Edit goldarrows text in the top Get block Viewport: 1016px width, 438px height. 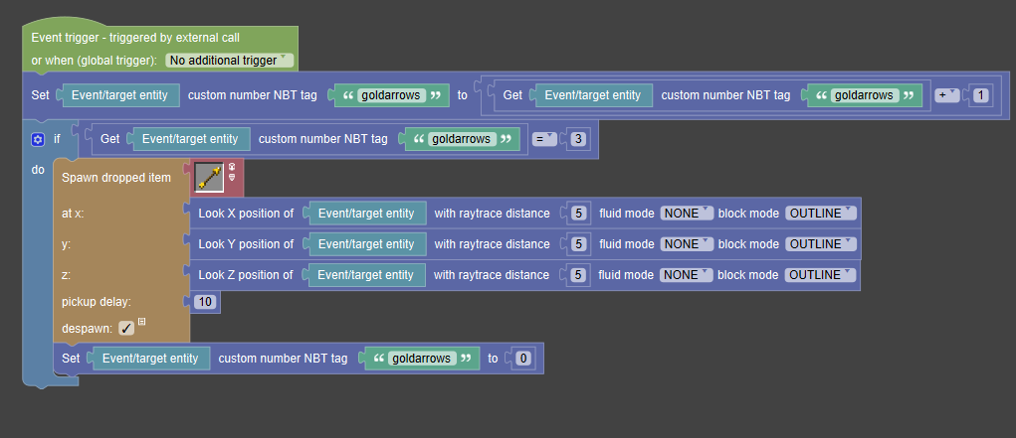(x=865, y=95)
